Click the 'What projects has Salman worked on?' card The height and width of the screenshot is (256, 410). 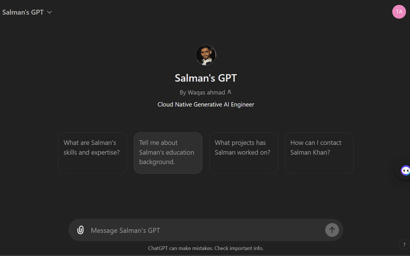(243, 153)
